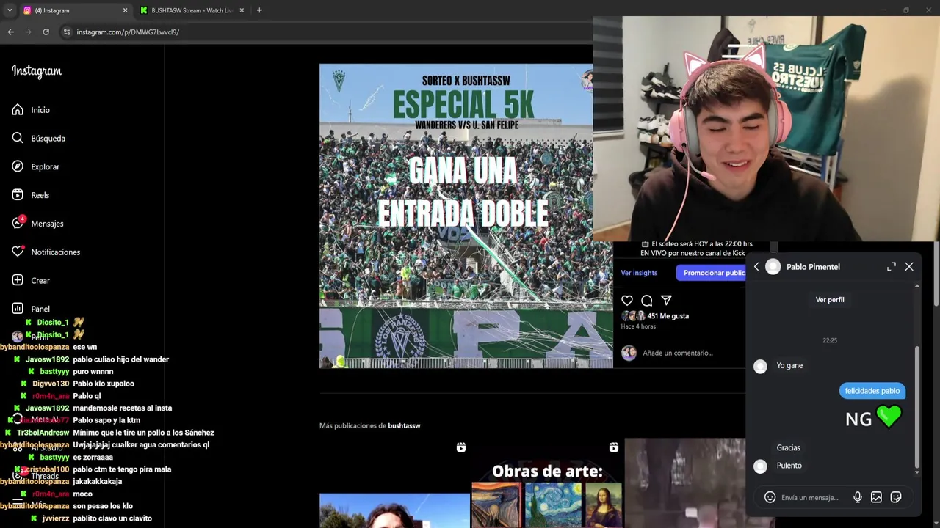Viewport: 940px width, 528px height.
Task: Expand the chat window to full view
Action: click(891, 267)
